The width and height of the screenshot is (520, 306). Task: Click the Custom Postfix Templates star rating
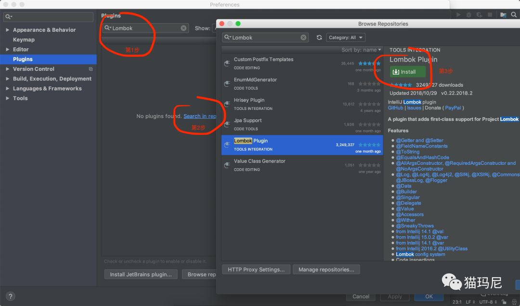coord(369,64)
